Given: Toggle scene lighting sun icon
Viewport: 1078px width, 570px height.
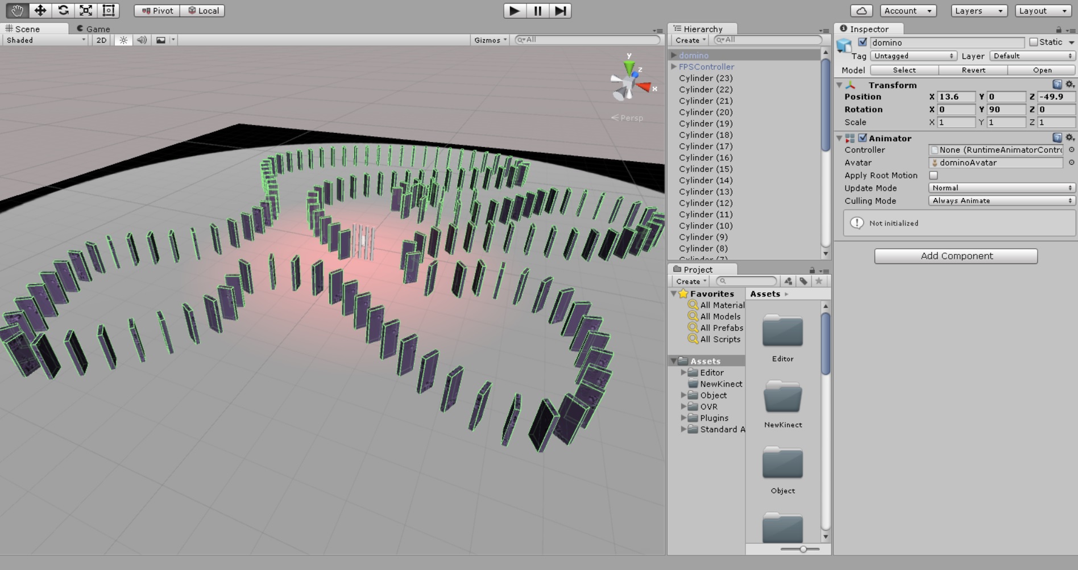Looking at the screenshot, I should (123, 40).
